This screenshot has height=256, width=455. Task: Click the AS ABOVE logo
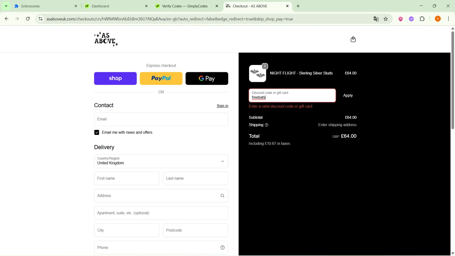coord(106,39)
